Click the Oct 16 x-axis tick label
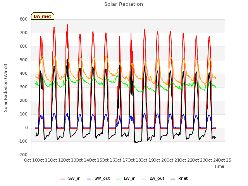Screen dimensions: 248x186 pyautogui.click(x=108, y=160)
